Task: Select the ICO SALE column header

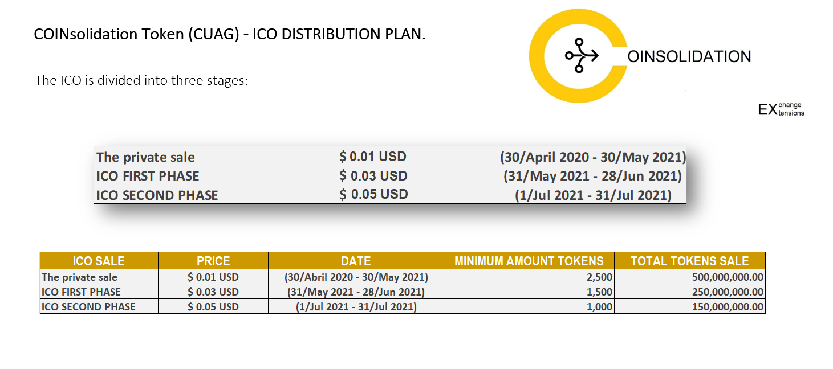Action: (x=99, y=261)
